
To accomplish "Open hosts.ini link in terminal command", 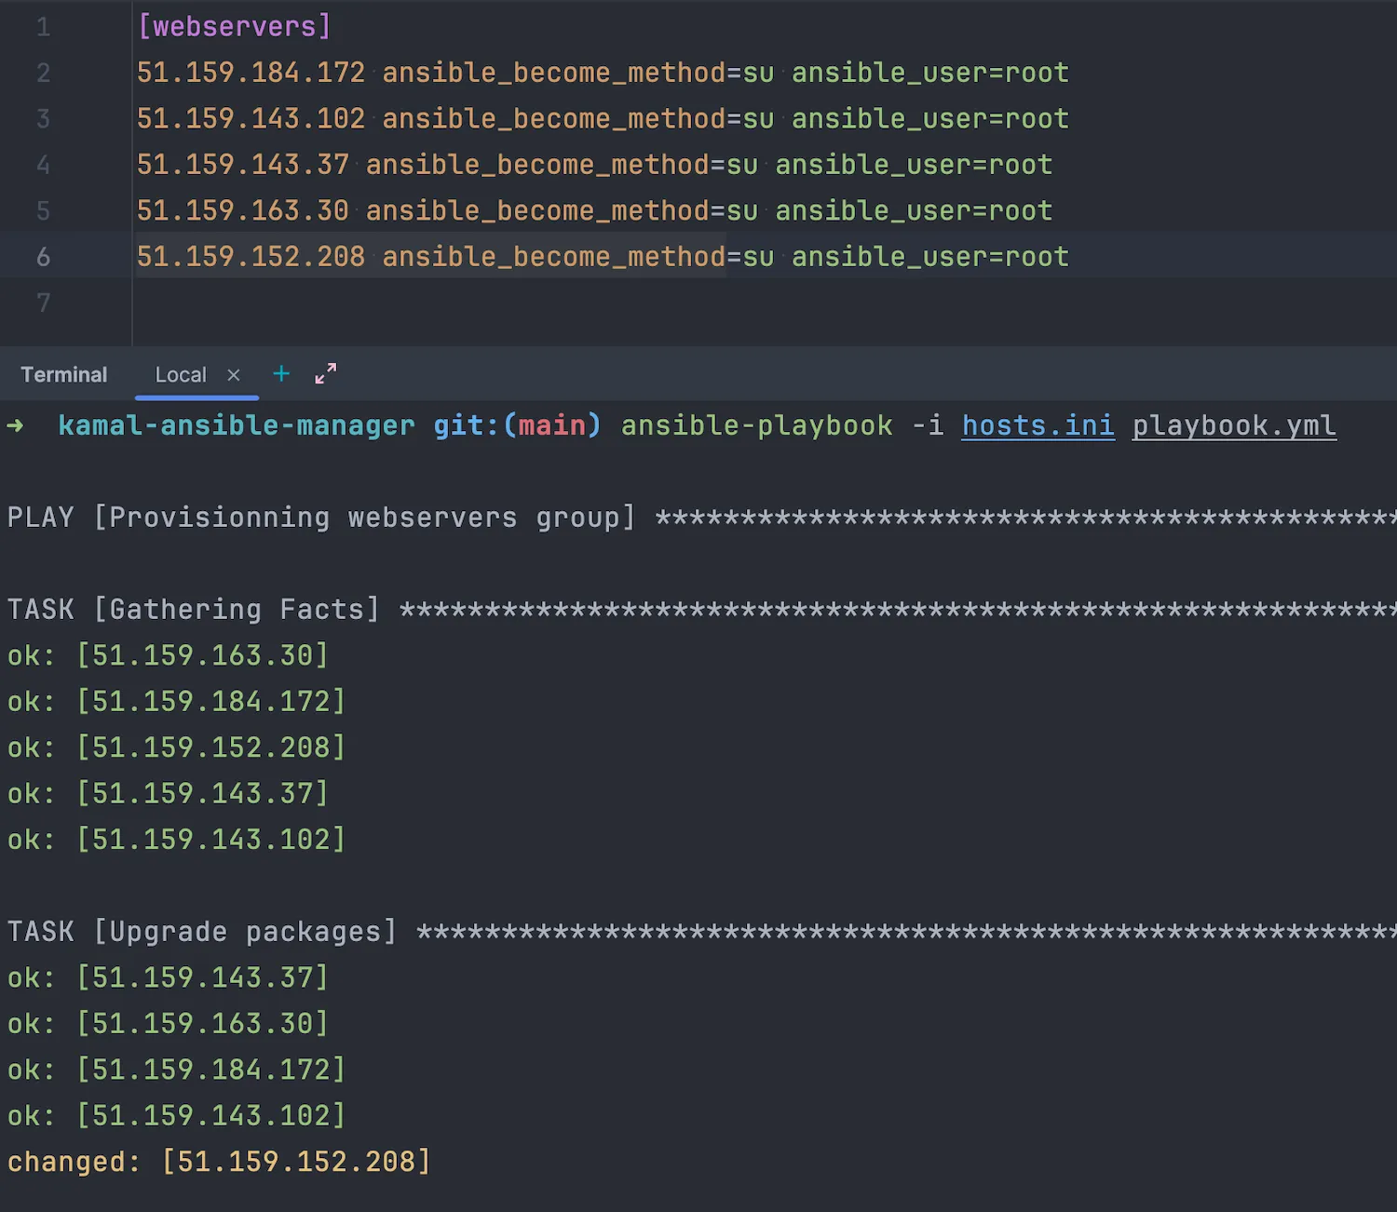I will click(1038, 425).
